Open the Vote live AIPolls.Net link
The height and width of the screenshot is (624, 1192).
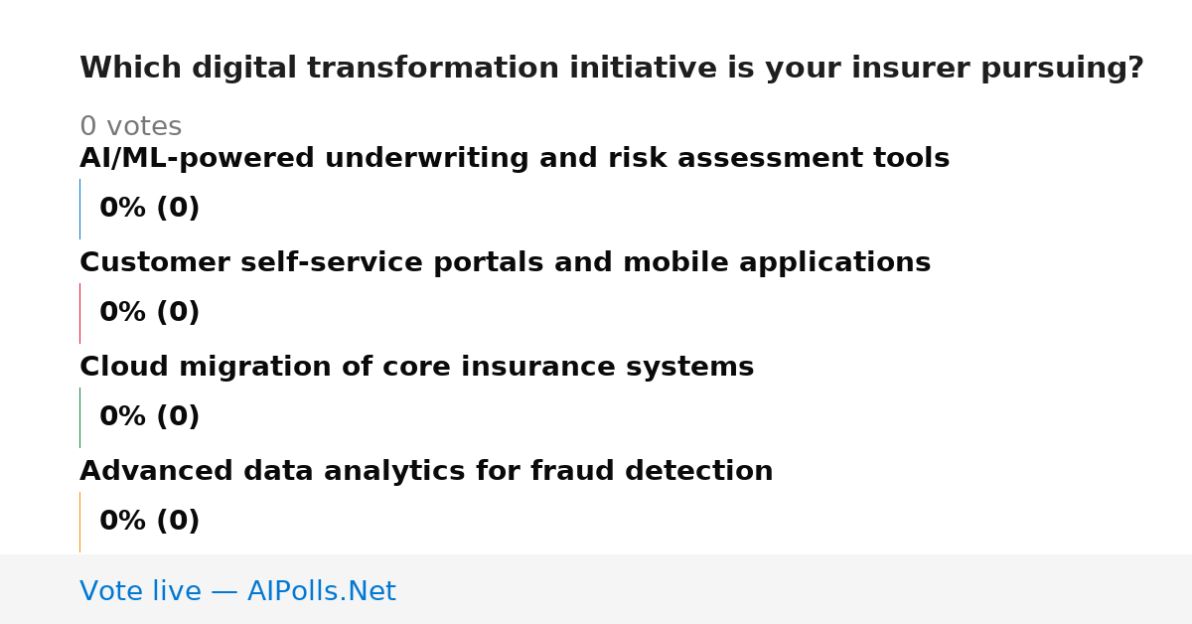(x=237, y=591)
